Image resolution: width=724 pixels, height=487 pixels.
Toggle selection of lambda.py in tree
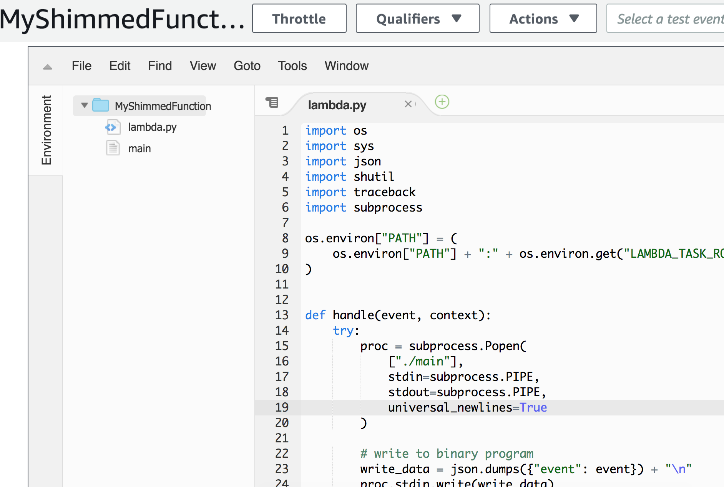[x=153, y=127]
